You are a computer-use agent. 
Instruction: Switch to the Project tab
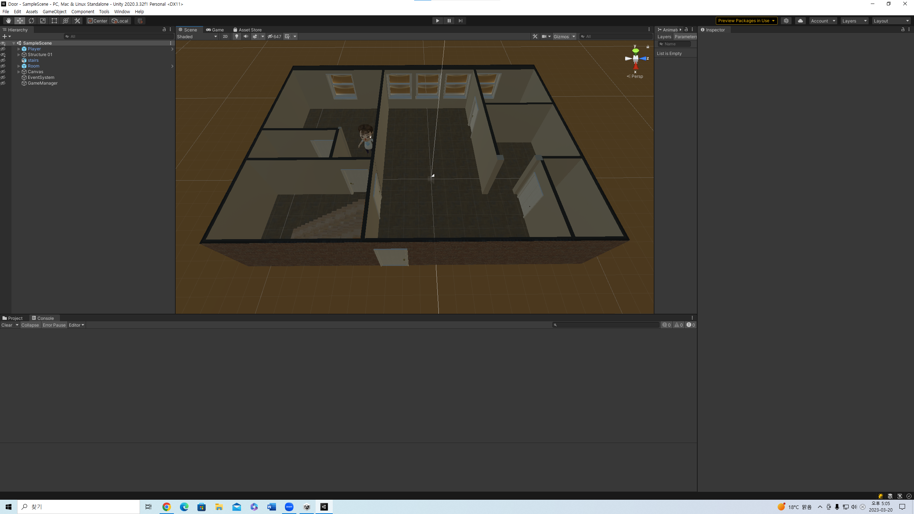point(12,318)
